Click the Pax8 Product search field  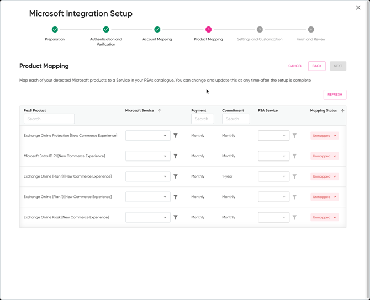pos(49,119)
